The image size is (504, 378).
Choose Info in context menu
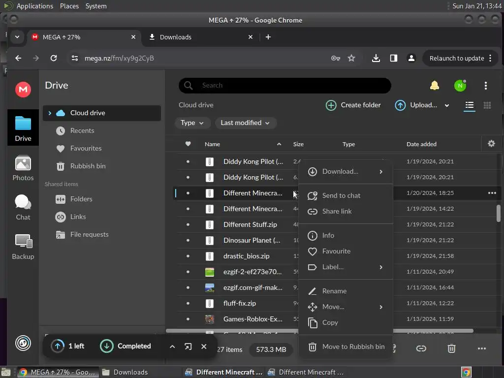coord(346,235)
